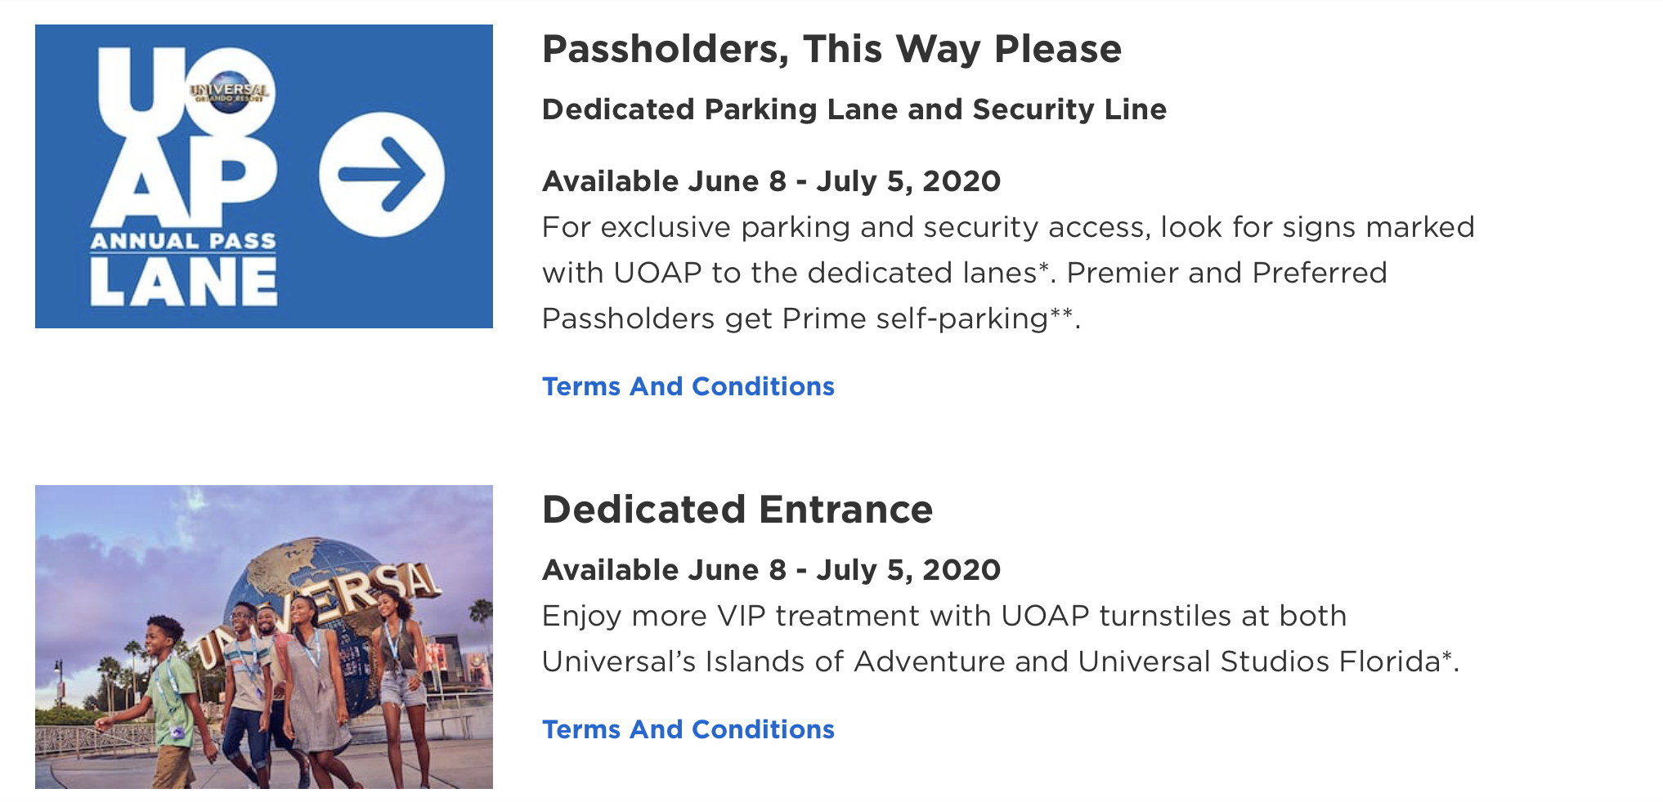Viewport: 1663px width, 802px height.
Task: Open Terms And Conditions under Dedicated Entrance
Action: point(688,729)
